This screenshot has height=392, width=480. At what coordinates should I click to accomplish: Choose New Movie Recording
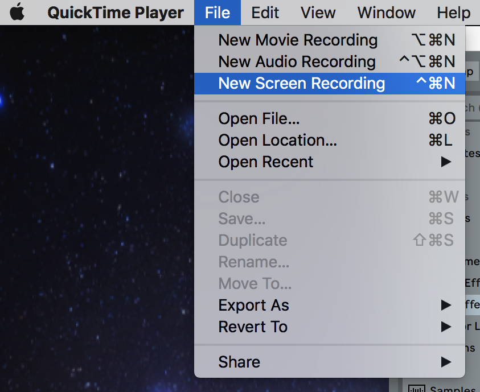click(x=329, y=40)
